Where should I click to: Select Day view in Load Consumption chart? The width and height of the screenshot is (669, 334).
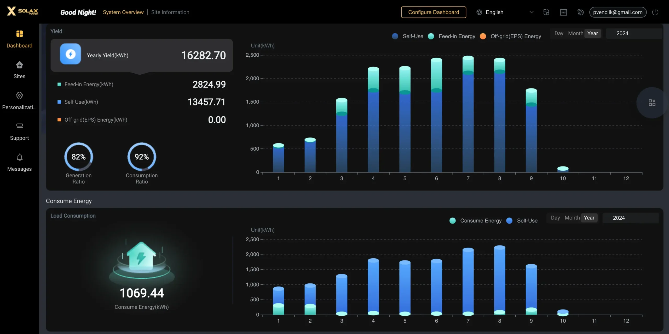(555, 218)
